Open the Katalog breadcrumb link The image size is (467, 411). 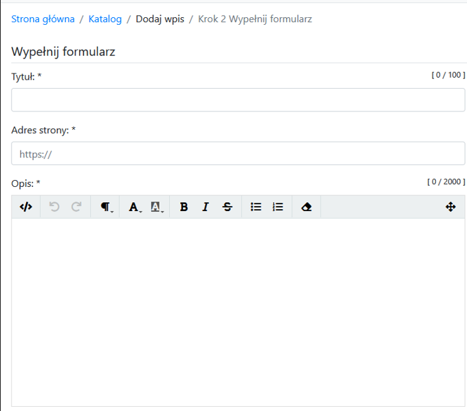105,19
